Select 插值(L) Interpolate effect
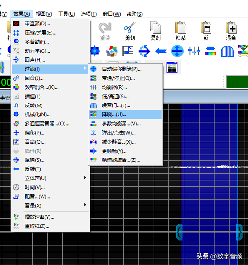The image size is (248, 265). [x=50, y=97]
